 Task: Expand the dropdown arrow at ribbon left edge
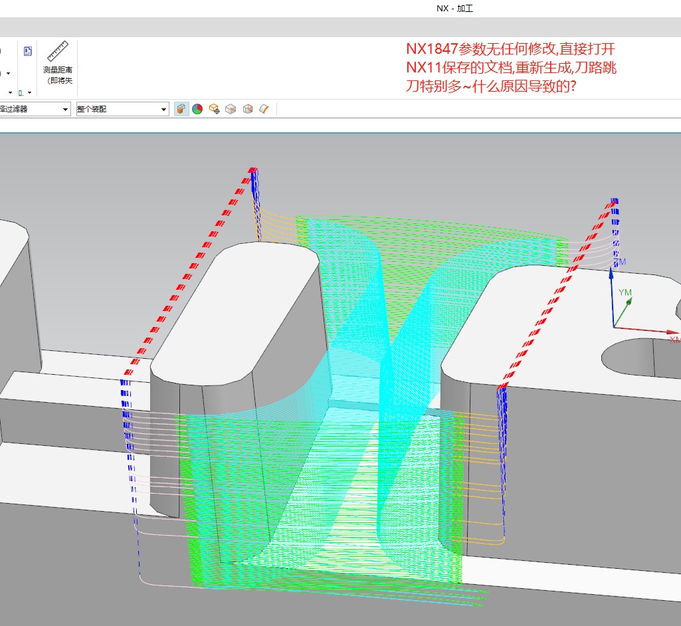point(8,73)
